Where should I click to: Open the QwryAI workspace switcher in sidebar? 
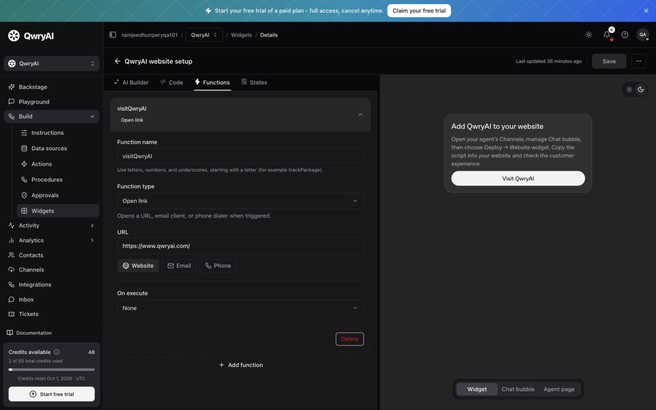(x=52, y=64)
